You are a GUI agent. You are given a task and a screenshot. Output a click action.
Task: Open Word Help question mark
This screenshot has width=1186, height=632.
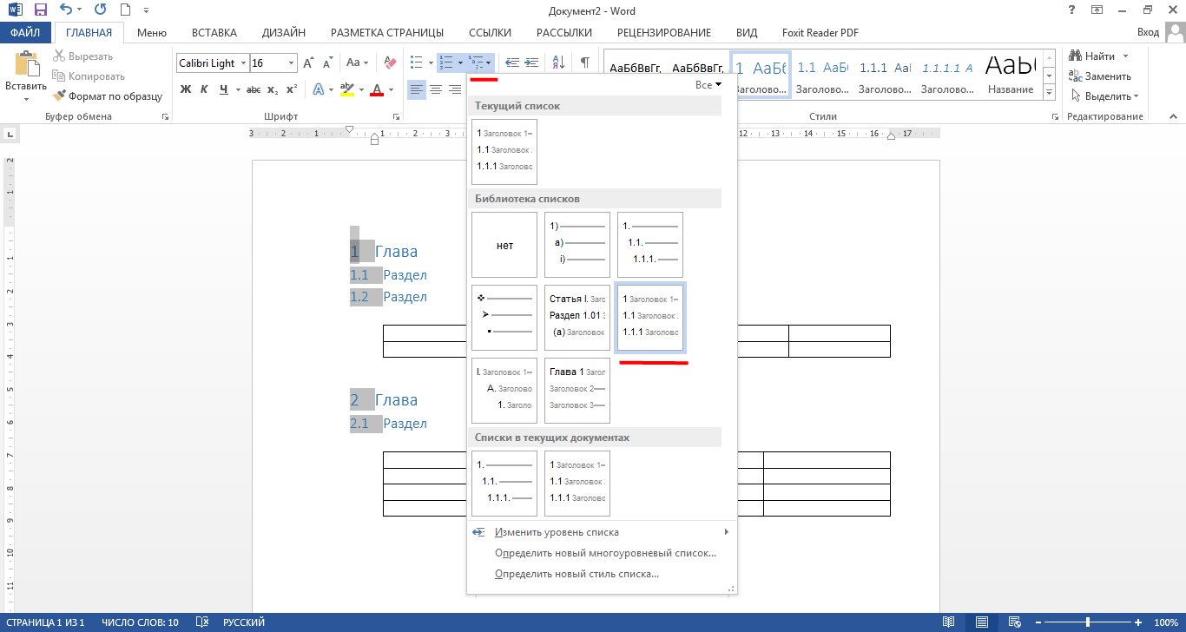click(x=1072, y=10)
